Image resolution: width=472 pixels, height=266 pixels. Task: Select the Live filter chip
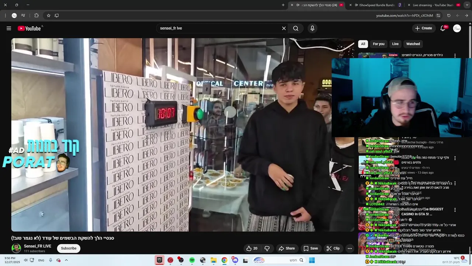(x=395, y=44)
